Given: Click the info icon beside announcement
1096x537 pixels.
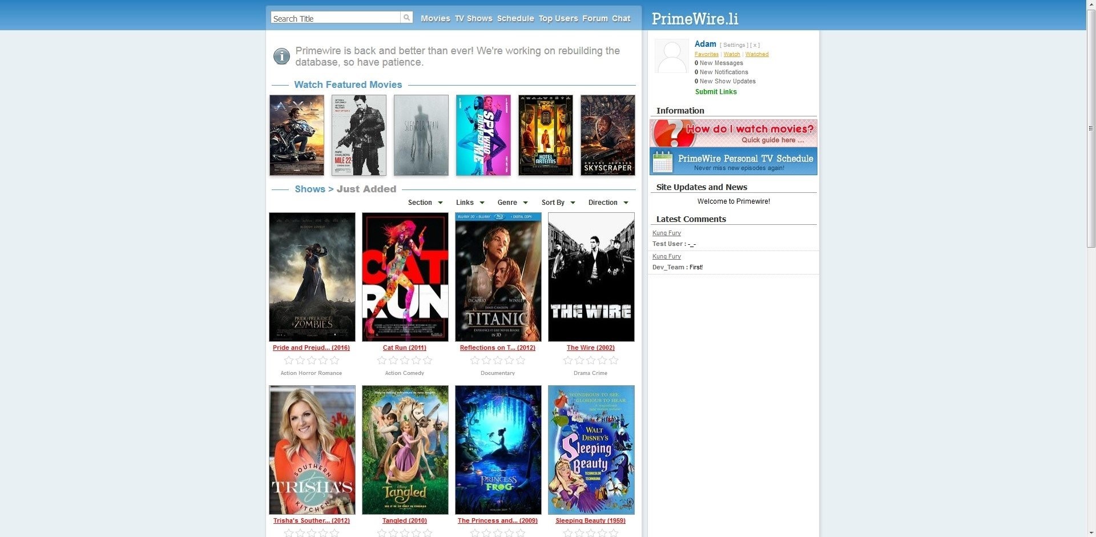Looking at the screenshot, I should (x=281, y=56).
